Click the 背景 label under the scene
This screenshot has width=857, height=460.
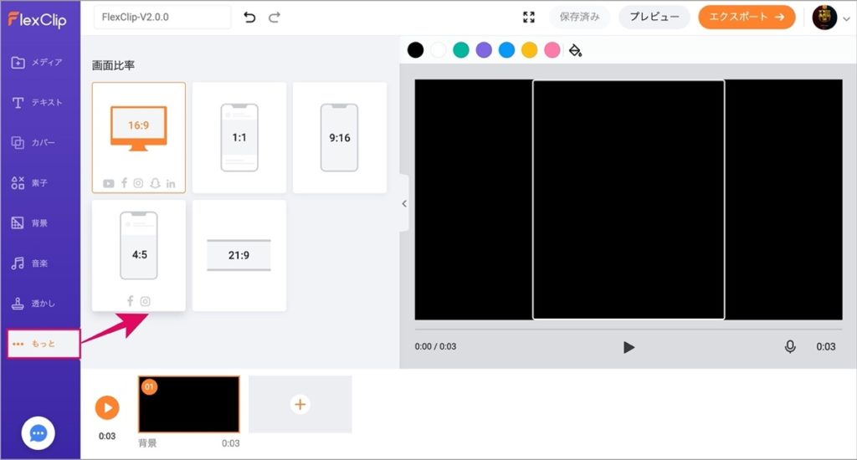pyautogui.click(x=147, y=443)
